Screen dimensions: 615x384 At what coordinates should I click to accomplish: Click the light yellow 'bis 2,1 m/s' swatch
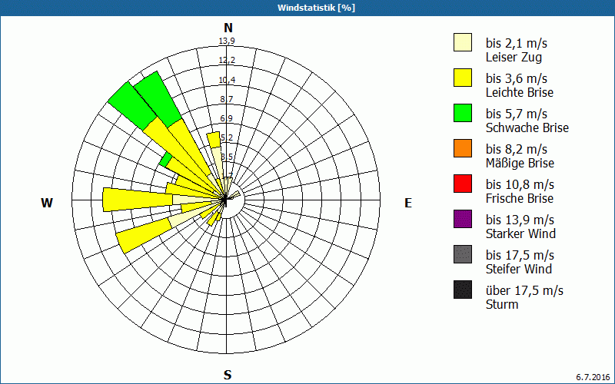(463, 42)
